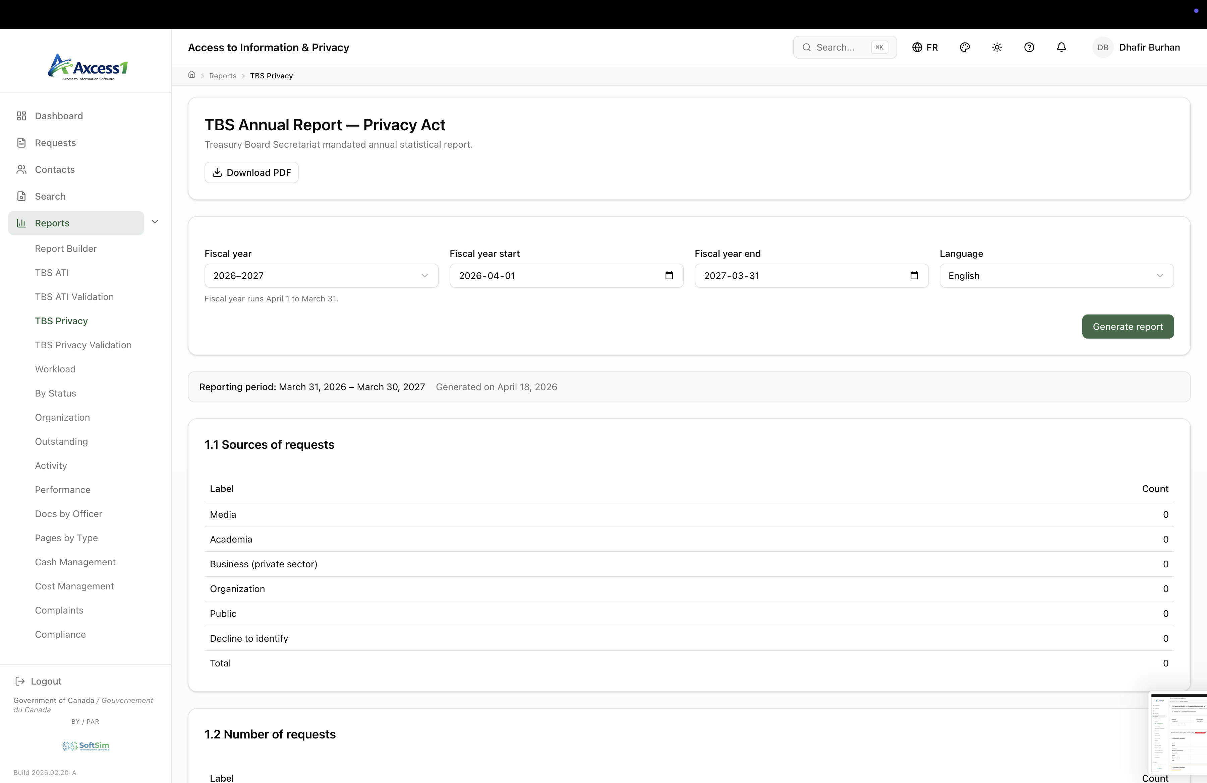This screenshot has width=1207, height=783.
Task: Open the color theme palette icon
Action: point(965,47)
